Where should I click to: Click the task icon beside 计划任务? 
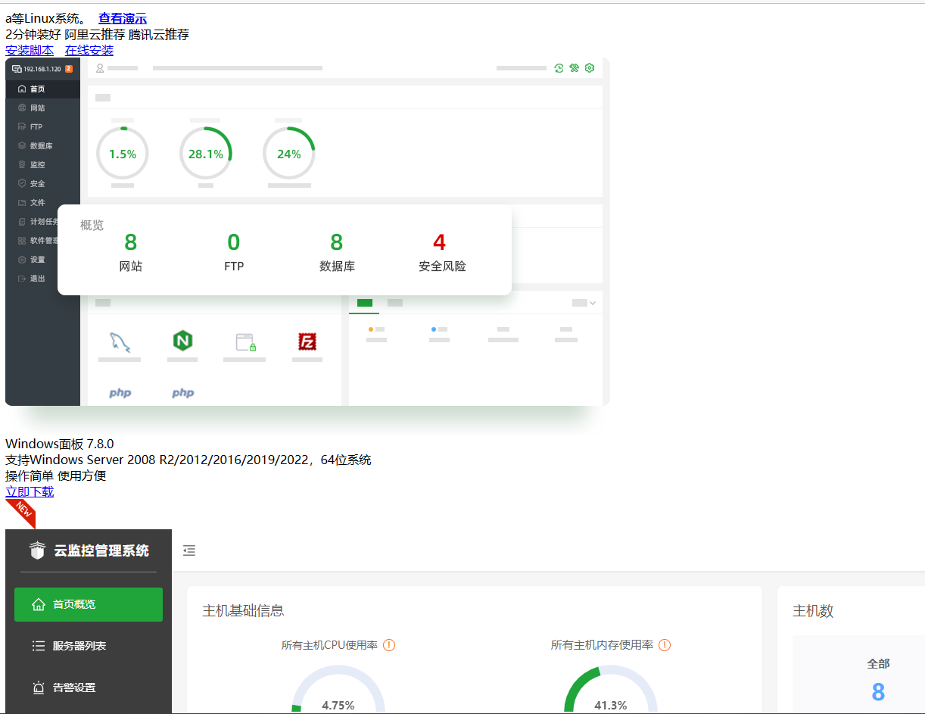(22, 222)
